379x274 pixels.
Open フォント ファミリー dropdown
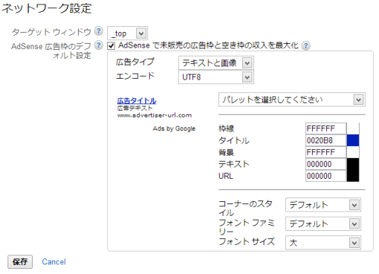[x=323, y=224]
